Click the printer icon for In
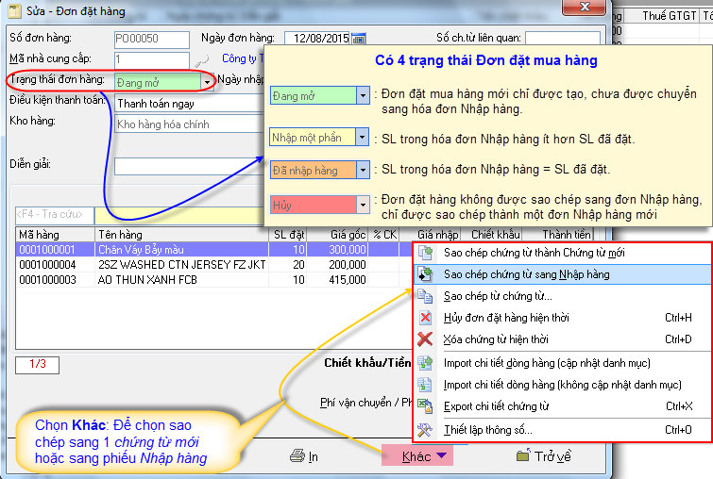This screenshot has height=479, width=713. [297, 456]
